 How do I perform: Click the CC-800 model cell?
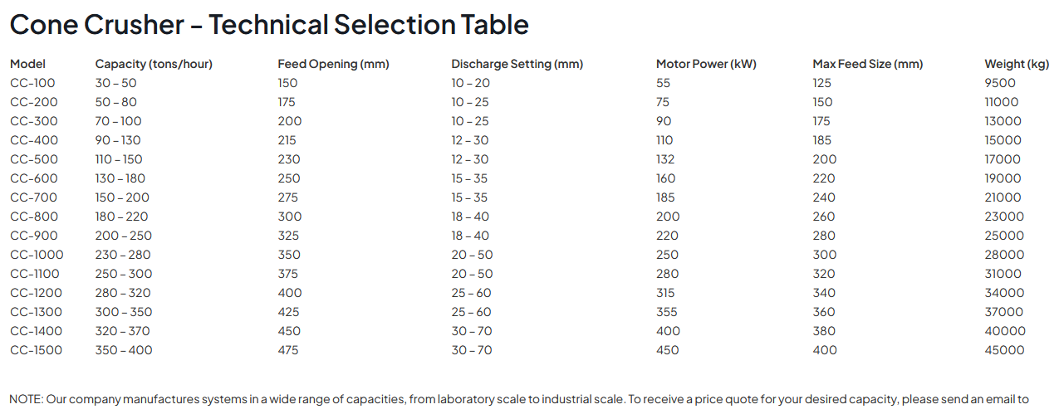coord(34,217)
